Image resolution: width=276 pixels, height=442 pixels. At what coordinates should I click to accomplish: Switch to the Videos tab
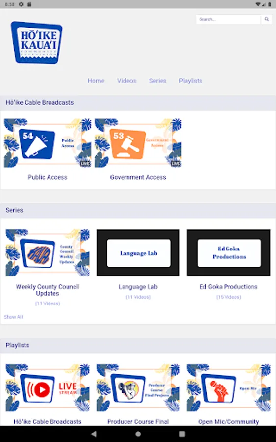click(x=126, y=81)
